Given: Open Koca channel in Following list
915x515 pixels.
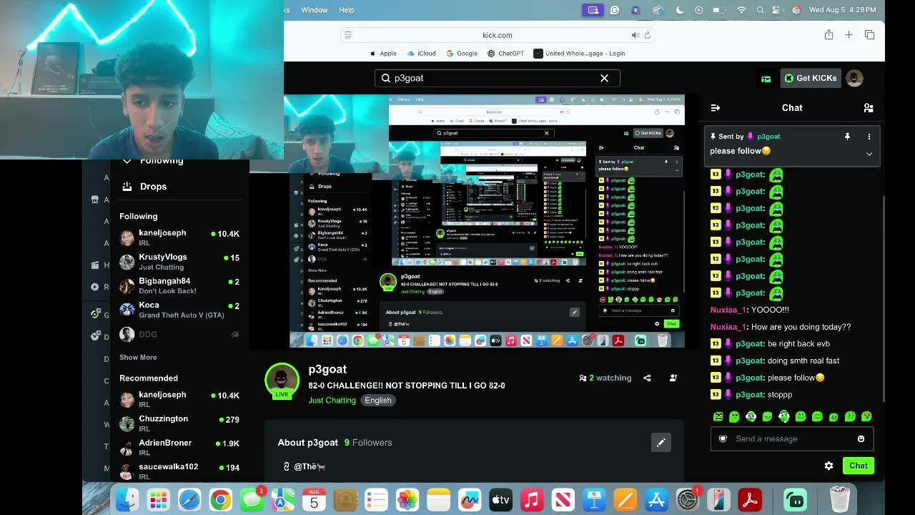Looking at the screenshot, I should 179,310.
